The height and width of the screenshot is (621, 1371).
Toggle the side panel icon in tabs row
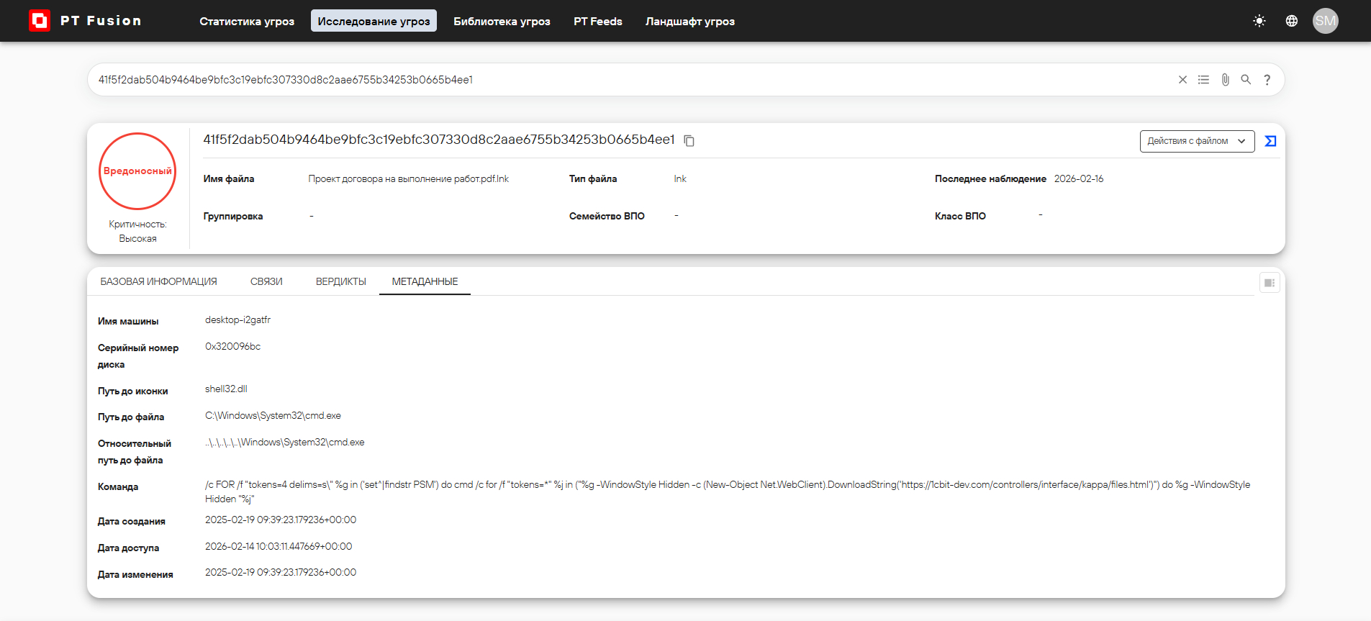click(x=1270, y=283)
